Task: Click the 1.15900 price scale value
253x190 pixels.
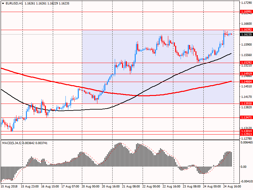Action: 247,44
